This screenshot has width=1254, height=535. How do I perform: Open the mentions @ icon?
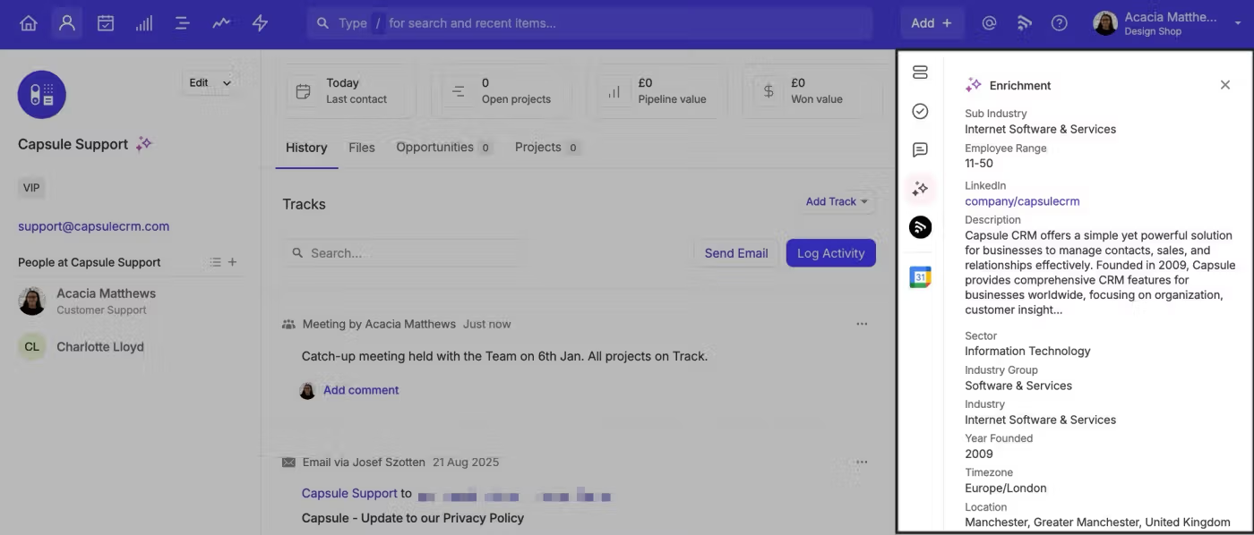click(989, 23)
